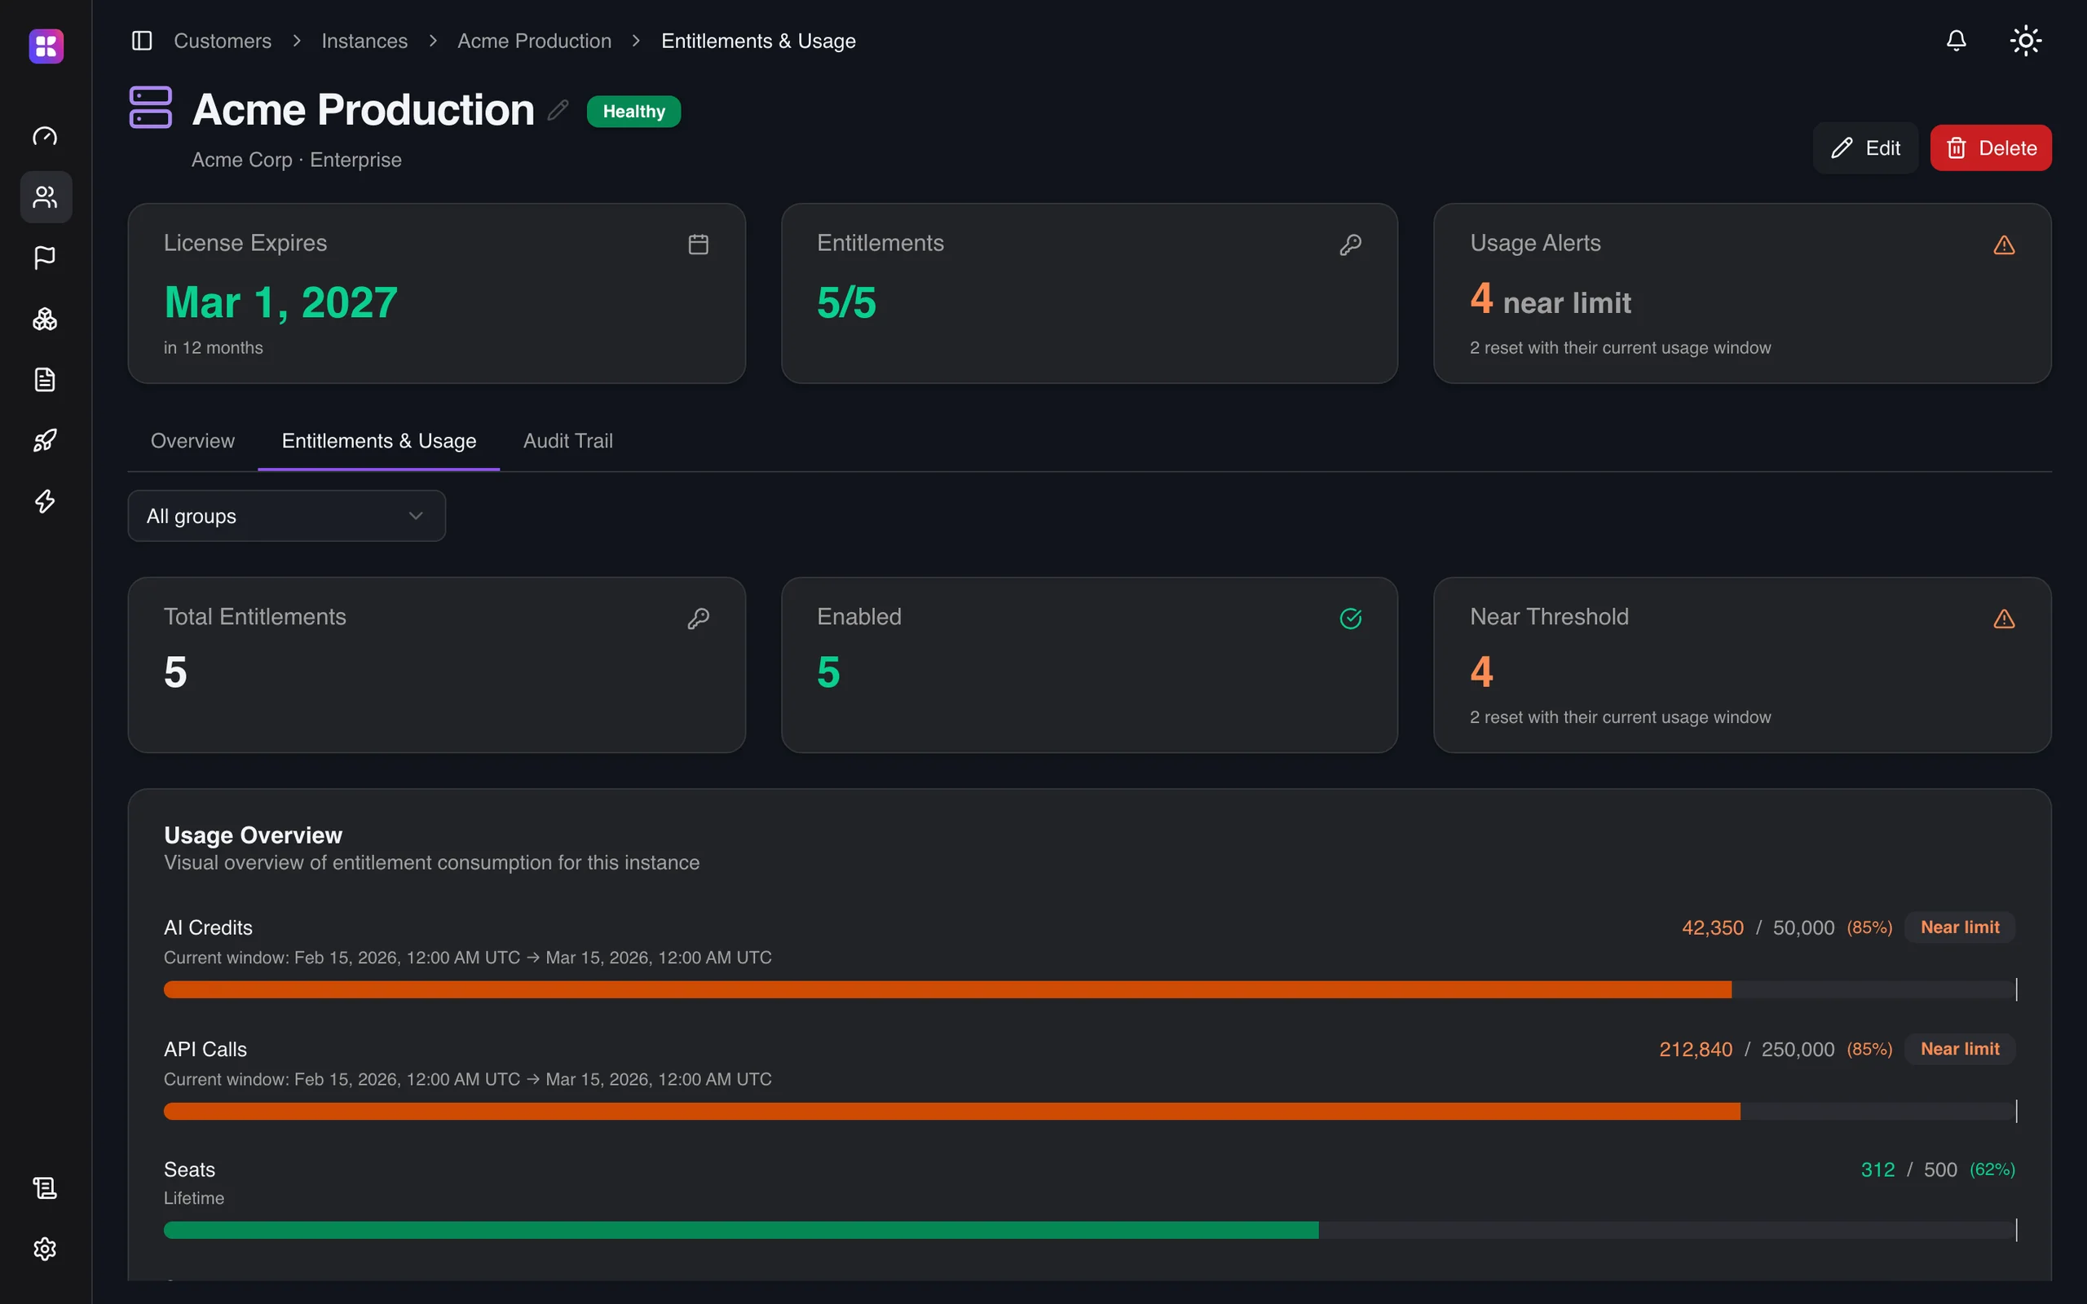Click the warning icon on Near Threshold card
The width and height of the screenshot is (2087, 1304).
2003,619
